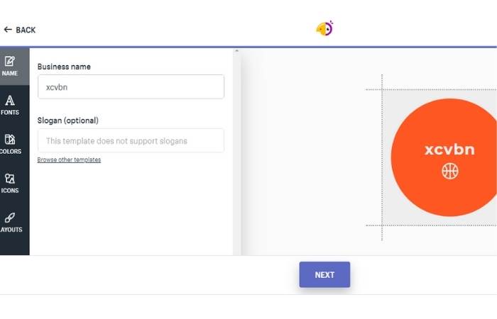497x319 pixels.
Task: Open the Colors palette icon
Action: click(x=9, y=140)
